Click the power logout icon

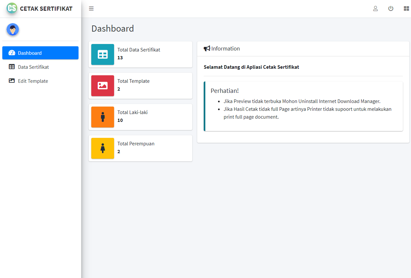tap(391, 8)
